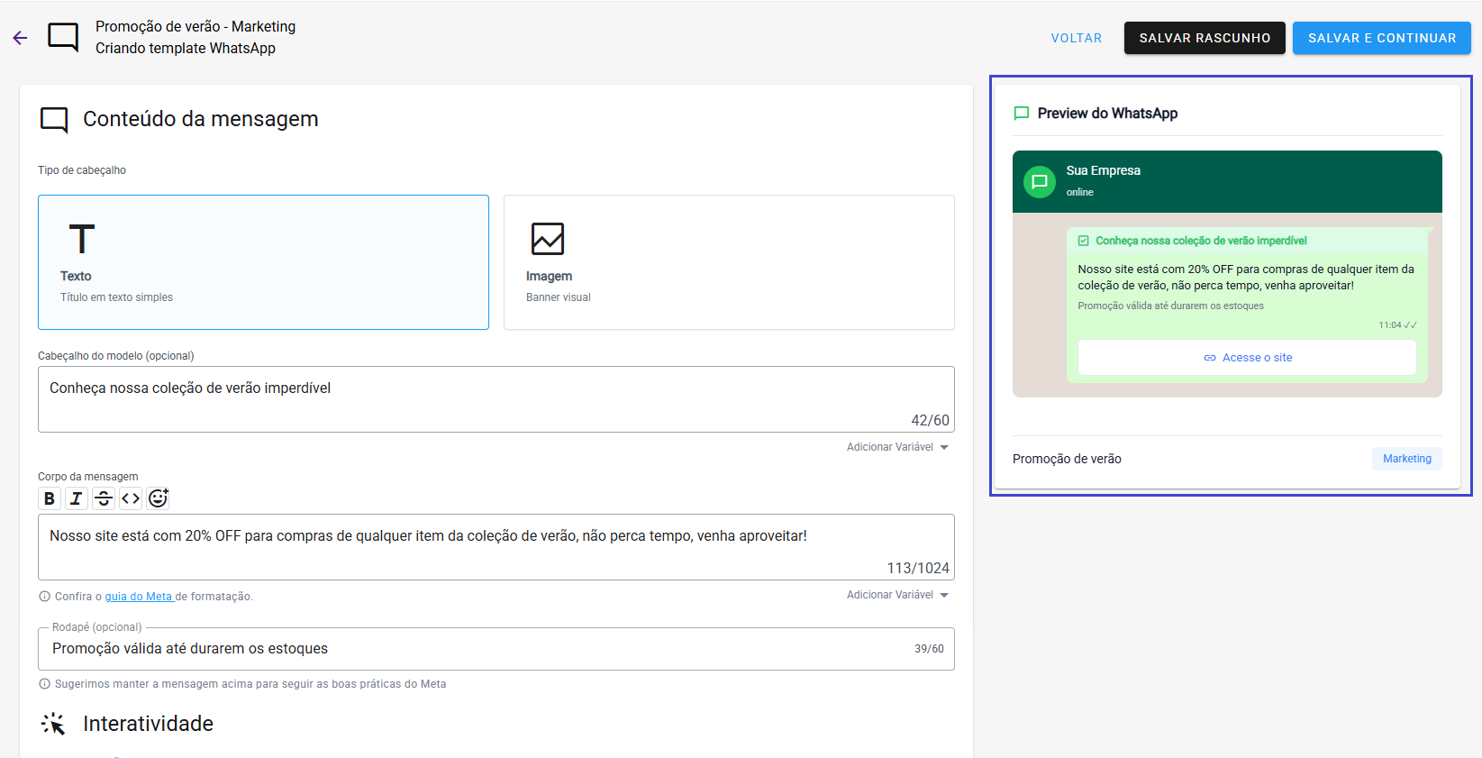
Task: Open the emoji picker
Action: [x=159, y=498]
